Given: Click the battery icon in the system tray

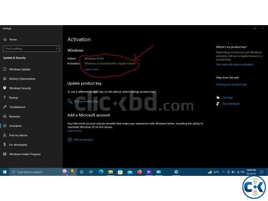Looking at the screenshot, I should 233,172.
